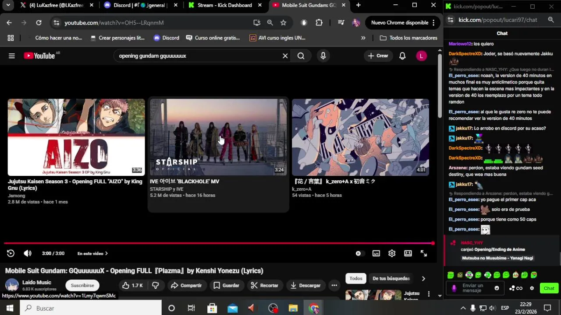Show next filter chips with arrow

pyautogui.click(x=423, y=278)
